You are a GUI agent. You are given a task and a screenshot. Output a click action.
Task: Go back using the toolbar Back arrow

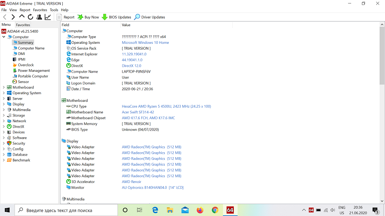tap(5, 17)
